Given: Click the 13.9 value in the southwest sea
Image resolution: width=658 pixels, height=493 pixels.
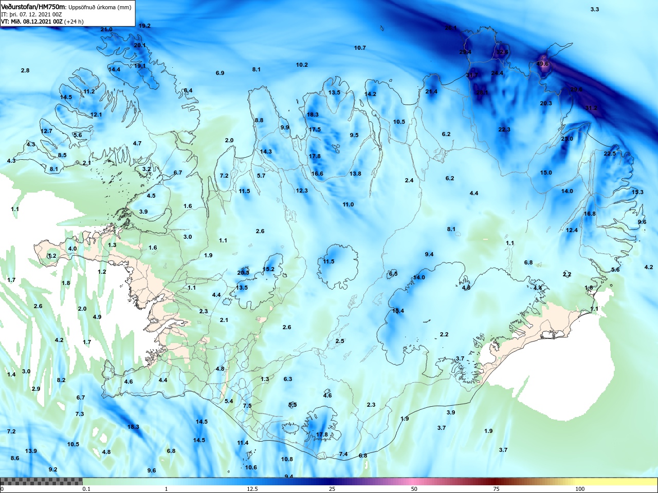Looking at the screenshot, I should tap(31, 451).
